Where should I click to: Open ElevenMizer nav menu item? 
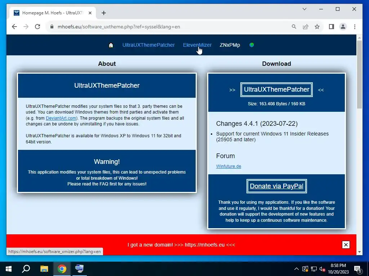(197, 45)
